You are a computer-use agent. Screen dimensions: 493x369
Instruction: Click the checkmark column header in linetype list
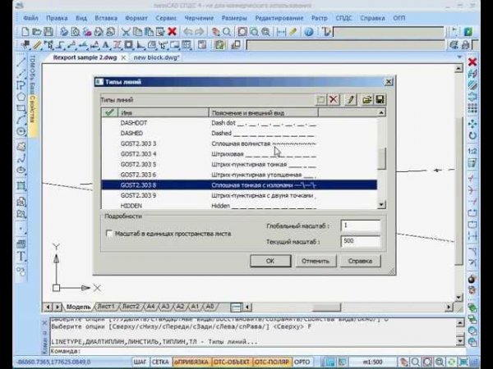point(109,112)
